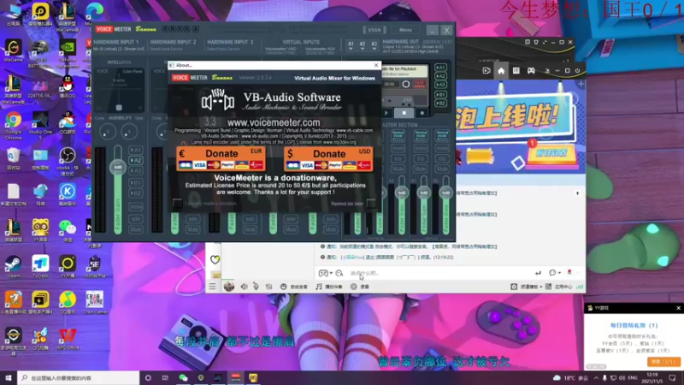Click the cassette recorder play button

click(x=386, y=113)
